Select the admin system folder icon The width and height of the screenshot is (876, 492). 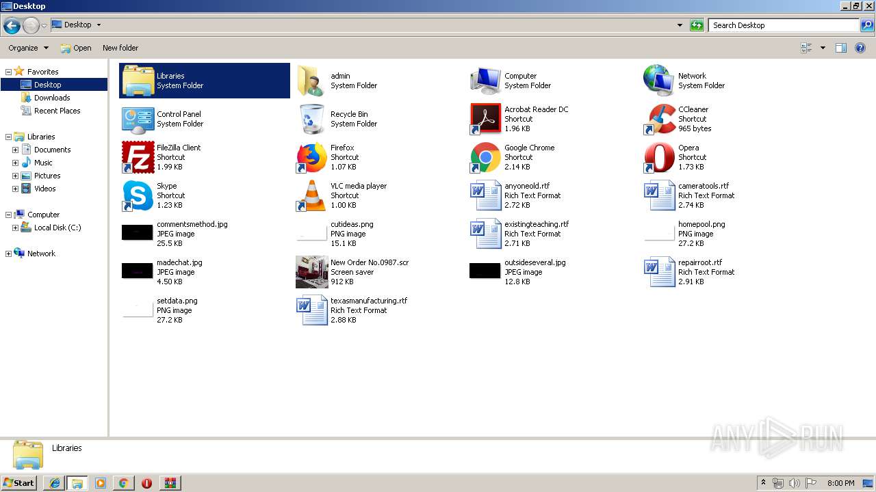point(312,81)
